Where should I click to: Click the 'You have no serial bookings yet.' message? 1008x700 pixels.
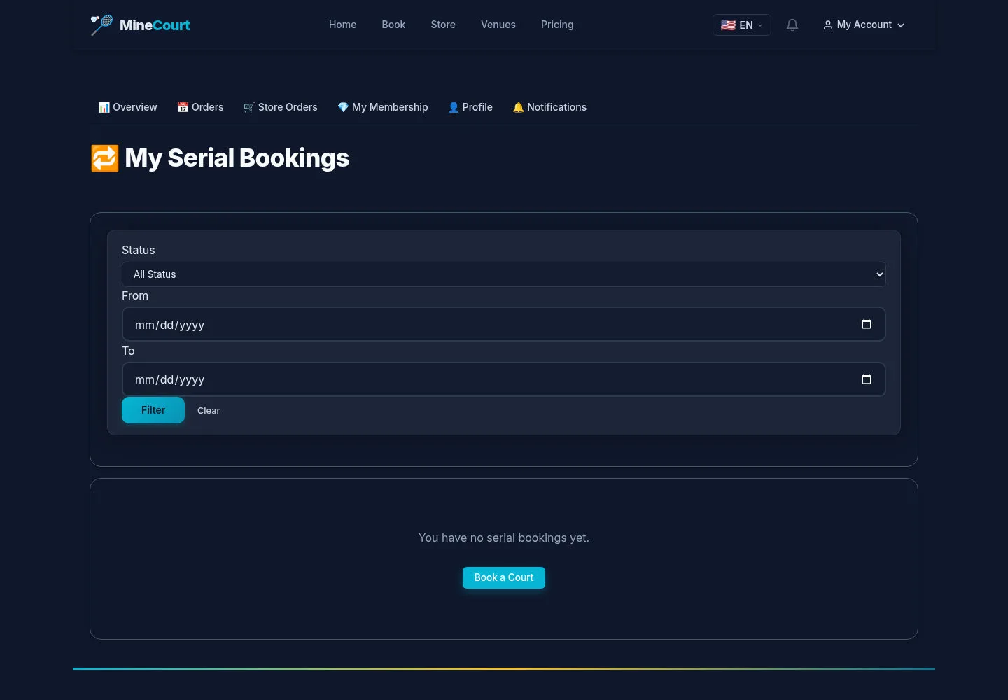tap(504, 538)
